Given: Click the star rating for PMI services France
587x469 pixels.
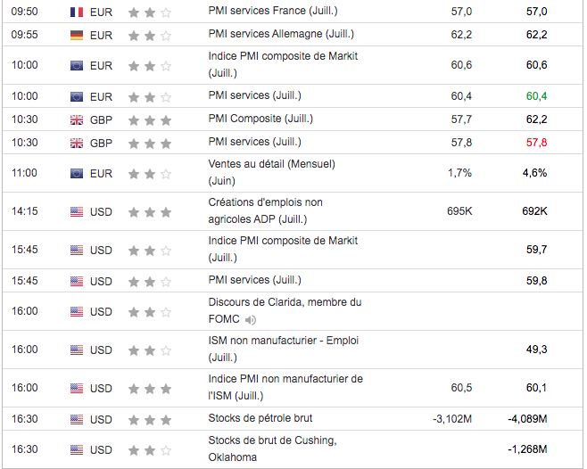Looking at the screenshot, I should pos(150,12).
